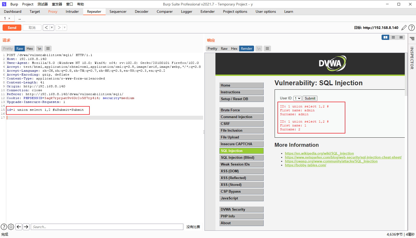Click DVWA SQL Injection (Blind) item
Viewport: 416px width, 238px height.
[x=242, y=157]
